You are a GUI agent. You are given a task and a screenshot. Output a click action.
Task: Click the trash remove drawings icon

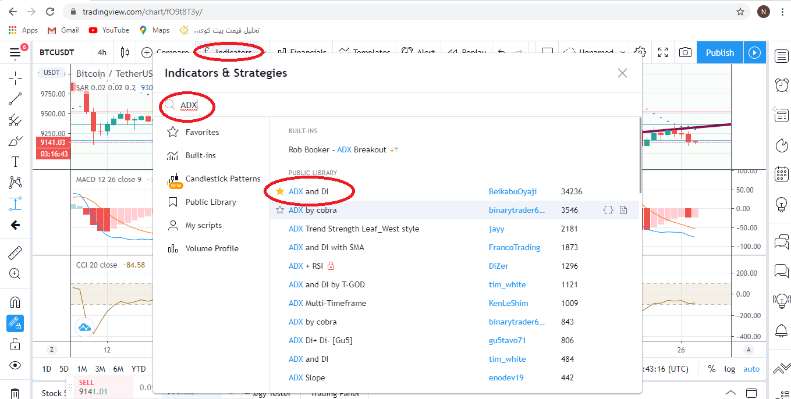pos(15,394)
